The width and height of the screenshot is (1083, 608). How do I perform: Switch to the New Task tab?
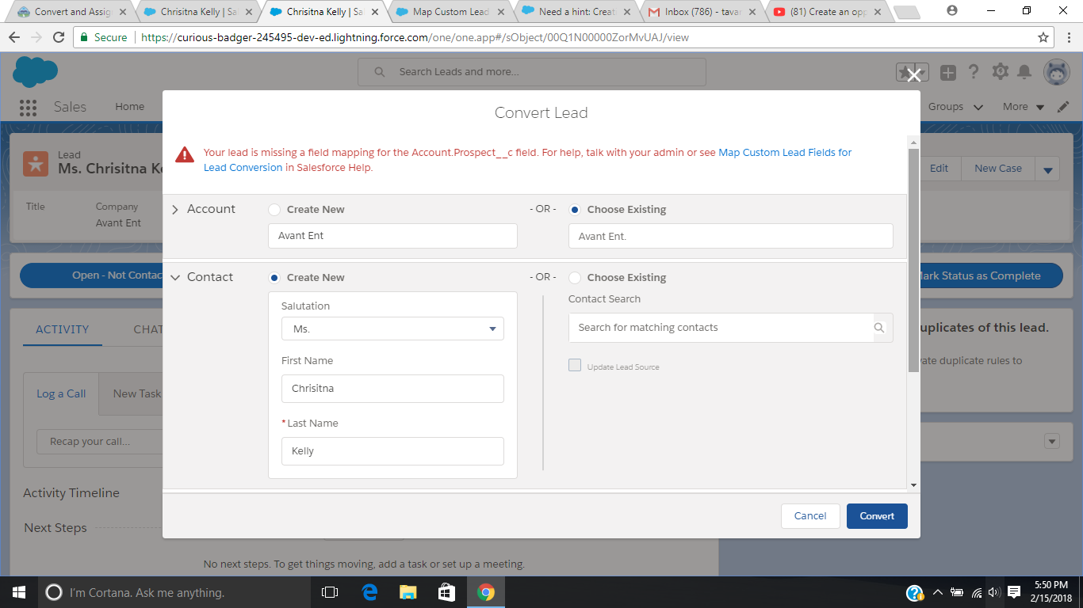tap(137, 393)
